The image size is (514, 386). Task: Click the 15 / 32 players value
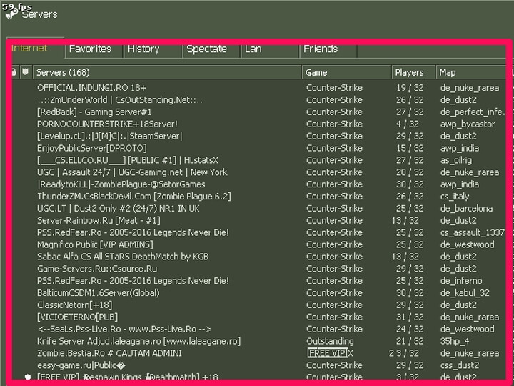pos(410,149)
